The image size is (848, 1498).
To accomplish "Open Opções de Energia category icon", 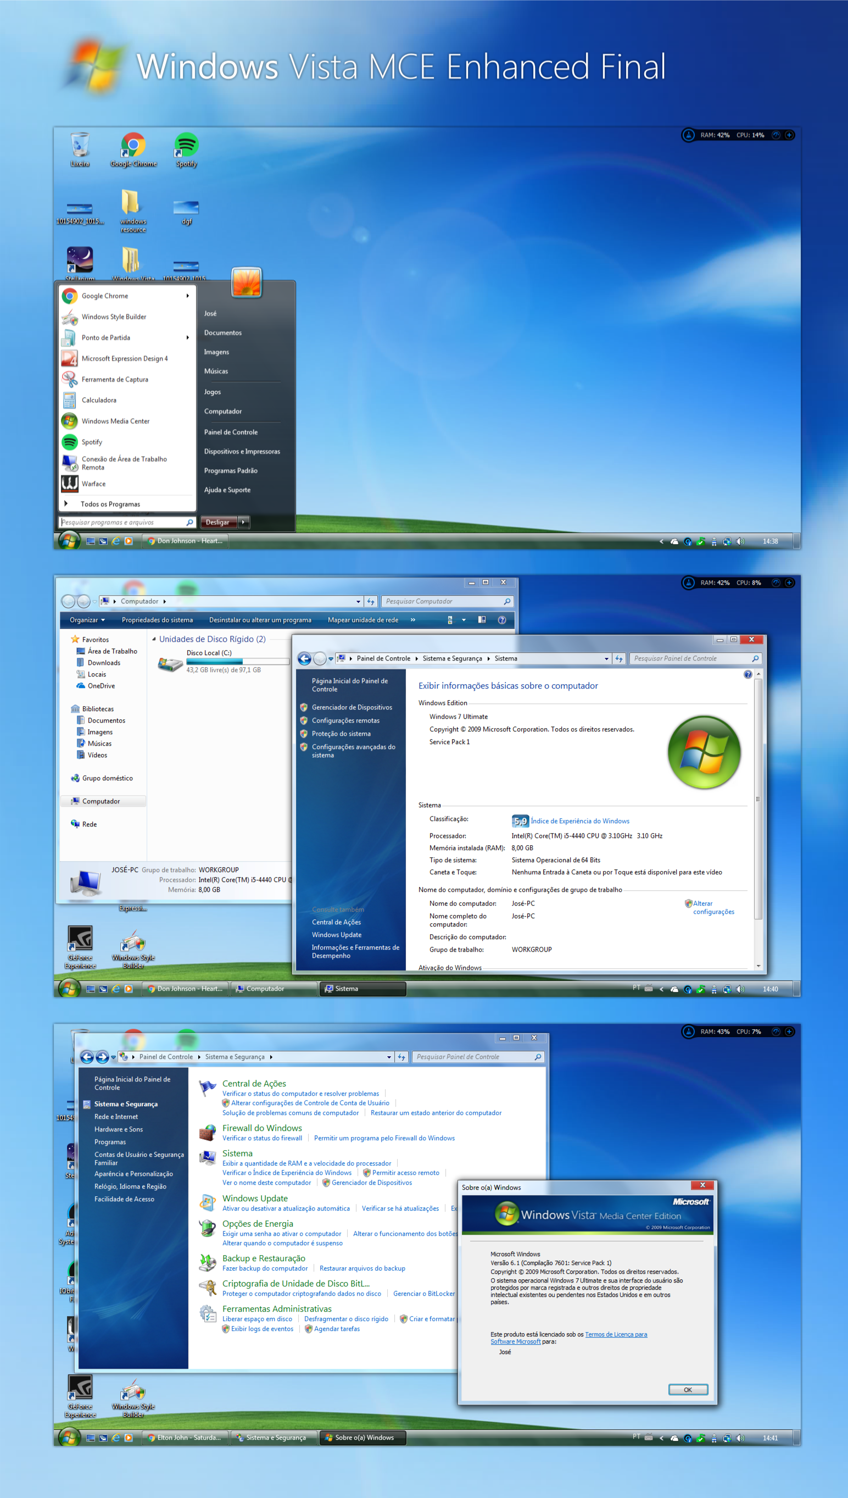I will pos(208,1228).
